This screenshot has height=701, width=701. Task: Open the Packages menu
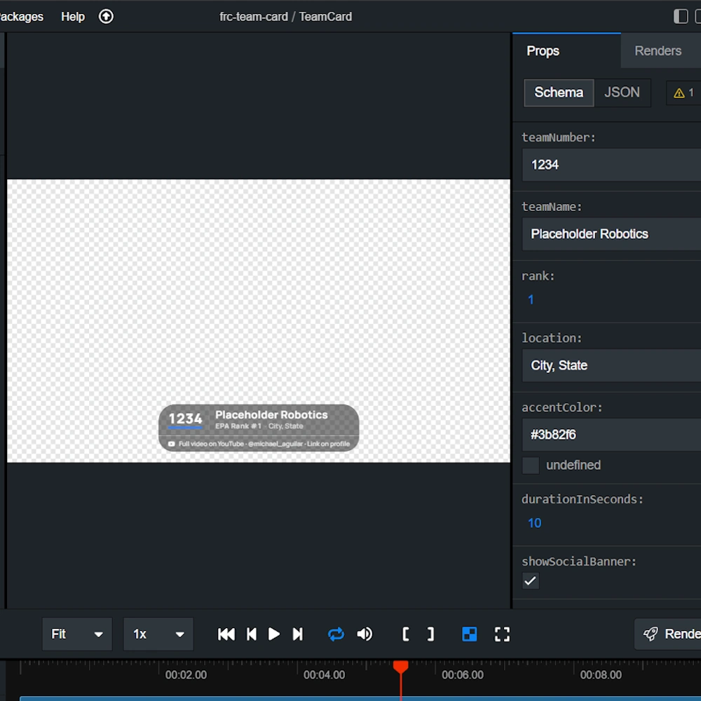coord(22,17)
